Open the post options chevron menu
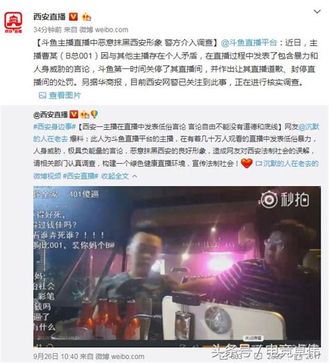 (317, 11)
